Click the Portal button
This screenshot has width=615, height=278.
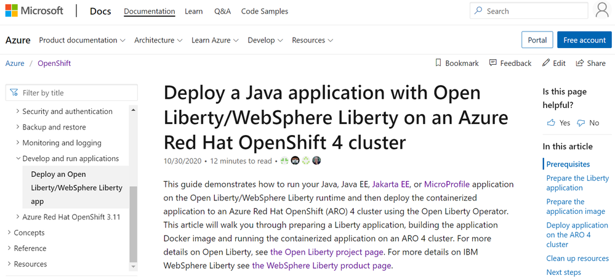click(x=537, y=39)
